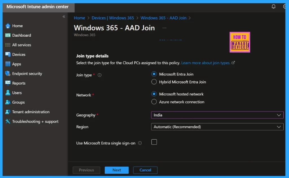Screen dimensions: 289x178
Task: Collapse the sidebar with double chevron
Action: (64, 17)
